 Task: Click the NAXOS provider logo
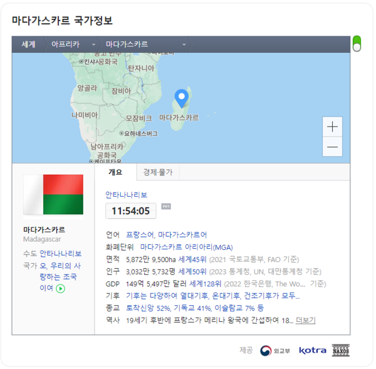340,350
